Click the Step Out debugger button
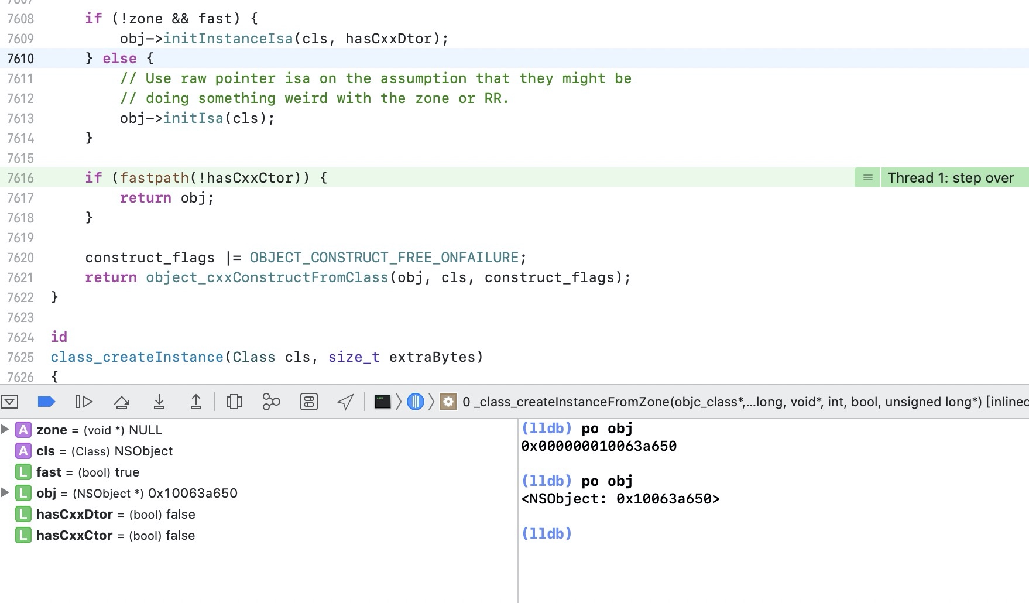The image size is (1029, 603). click(x=196, y=402)
